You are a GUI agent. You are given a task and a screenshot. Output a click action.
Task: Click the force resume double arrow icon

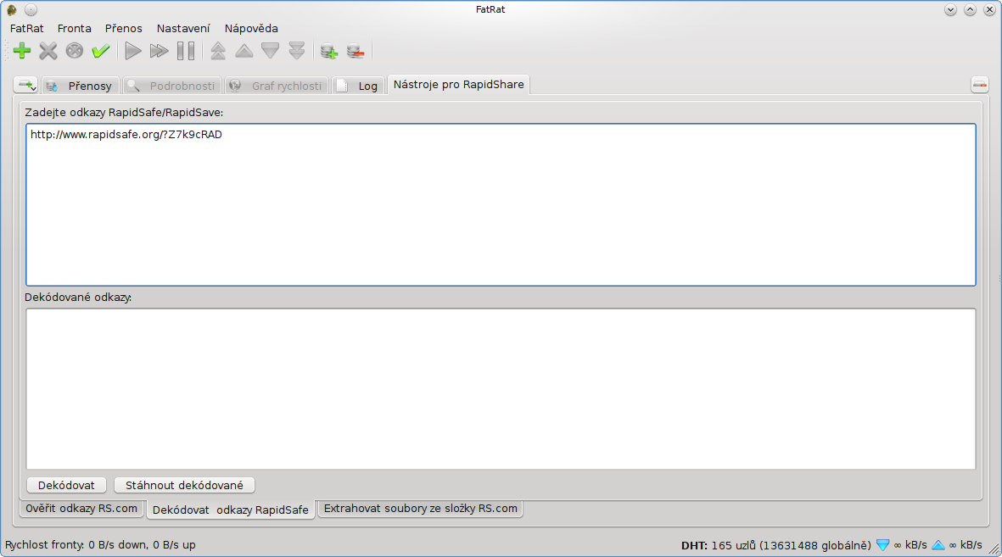click(x=160, y=51)
